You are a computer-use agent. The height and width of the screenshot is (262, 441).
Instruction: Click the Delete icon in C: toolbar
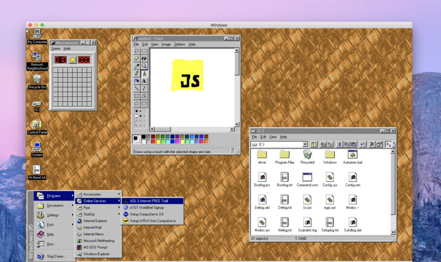372,144
